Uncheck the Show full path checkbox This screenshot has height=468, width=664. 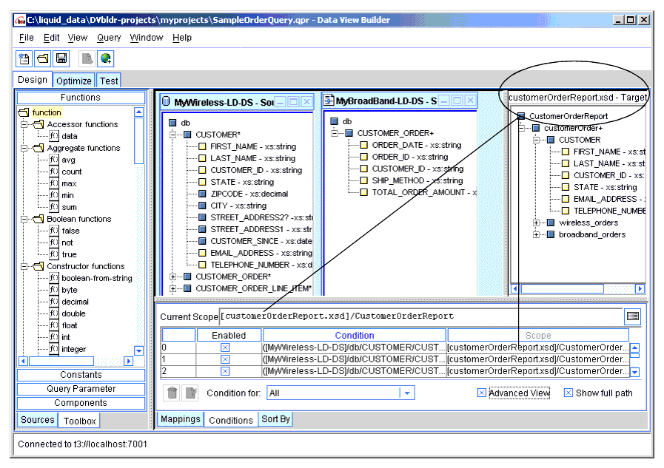[569, 393]
